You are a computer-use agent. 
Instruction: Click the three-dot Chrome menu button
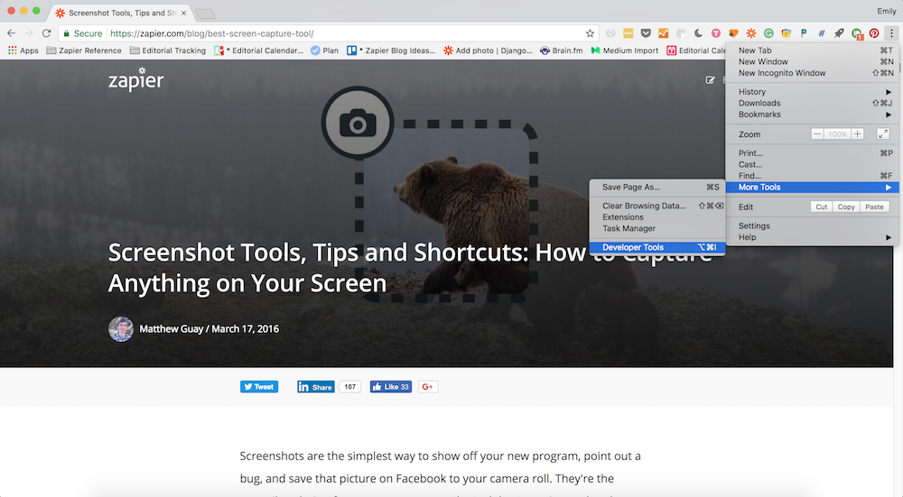pos(891,33)
